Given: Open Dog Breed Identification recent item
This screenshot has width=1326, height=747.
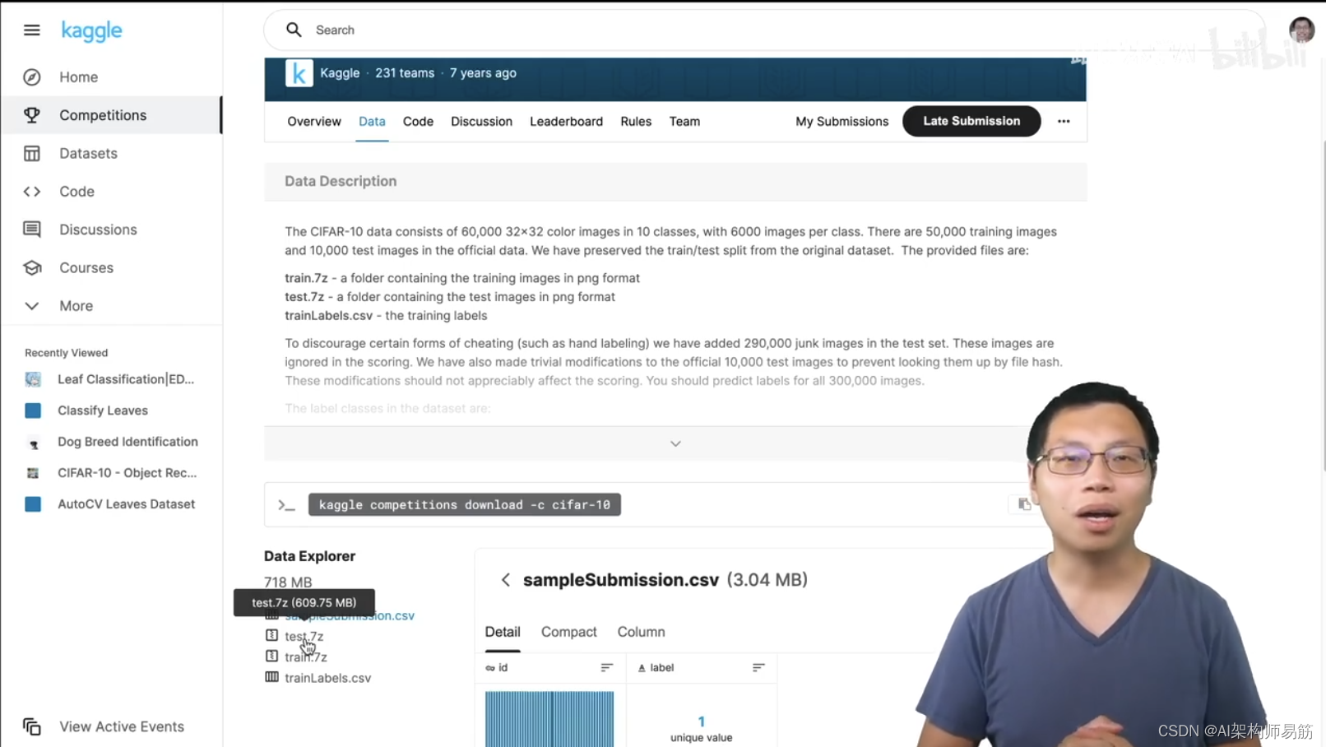Looking at the screenshot, I should [x=128, y=442].
